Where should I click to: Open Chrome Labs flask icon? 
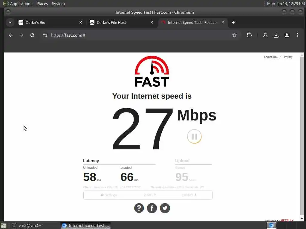(265, 35)
